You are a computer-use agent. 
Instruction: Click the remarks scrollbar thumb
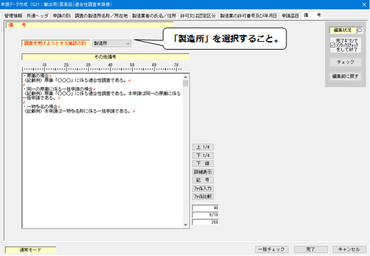(185, 83)
